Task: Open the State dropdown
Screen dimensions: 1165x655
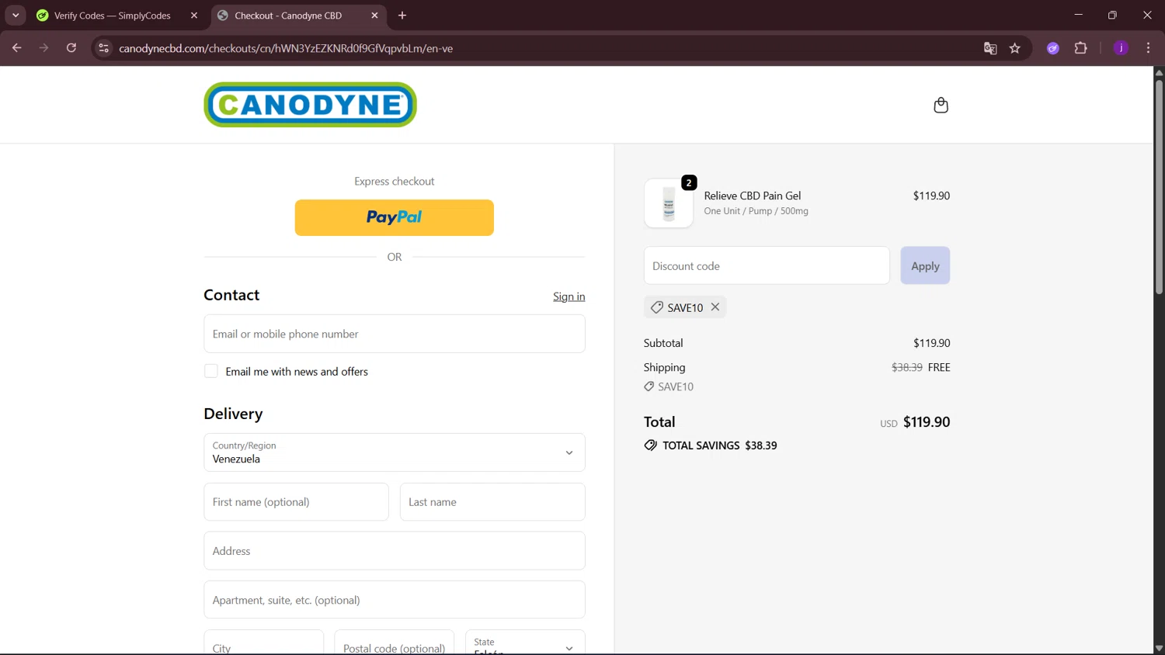Action: click(525, 642)
